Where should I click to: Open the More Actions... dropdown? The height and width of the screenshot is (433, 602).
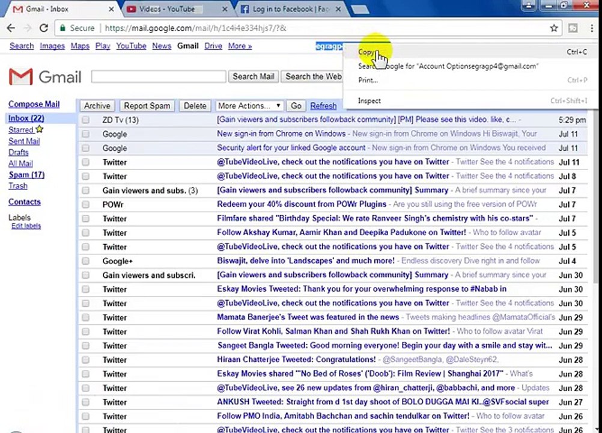[x=249, y=106]
